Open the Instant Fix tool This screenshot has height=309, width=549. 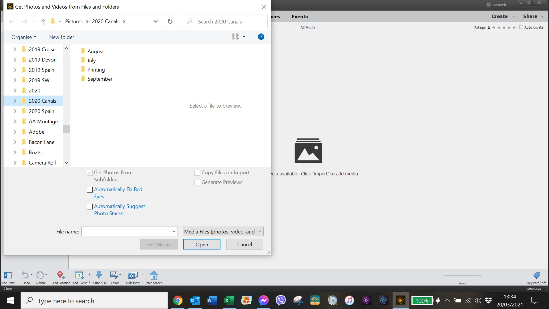pos(99,275)
